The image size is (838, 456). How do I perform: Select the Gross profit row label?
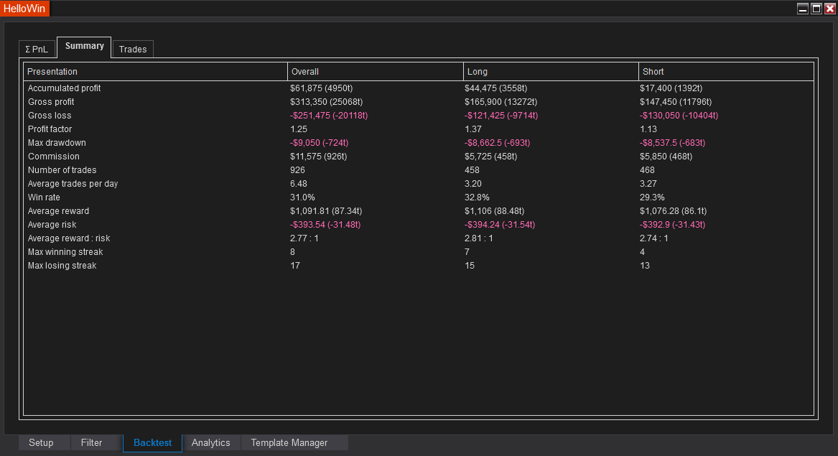click(51, 101)
